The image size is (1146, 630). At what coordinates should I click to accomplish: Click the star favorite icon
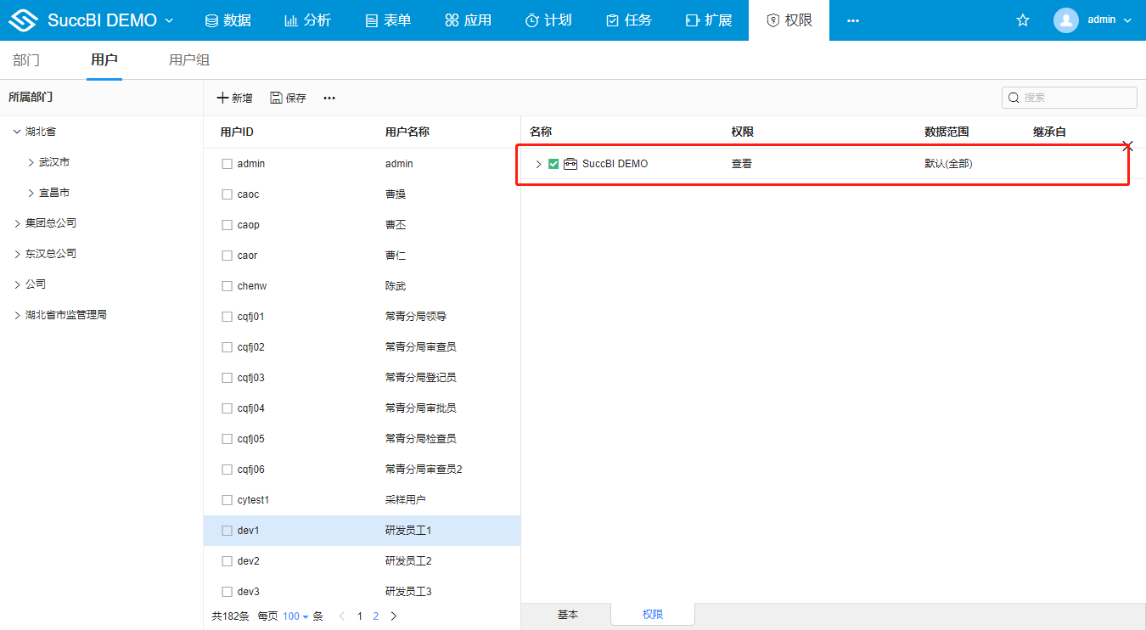[x=1022, y=20]
